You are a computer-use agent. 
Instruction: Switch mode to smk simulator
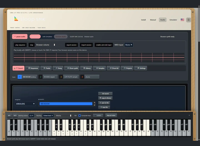click(47, 36)
